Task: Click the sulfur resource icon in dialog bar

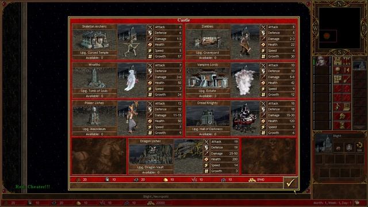Action: [166, 180]
